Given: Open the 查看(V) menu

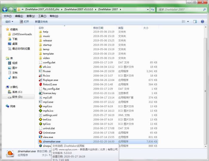Looking at the screenshot, I should coord(31,16).
